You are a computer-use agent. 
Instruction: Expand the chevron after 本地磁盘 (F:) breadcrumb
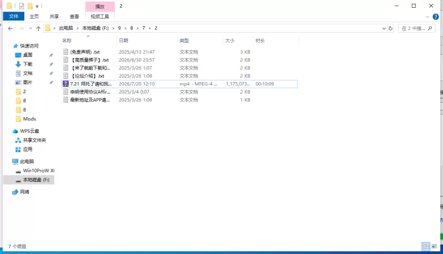click(x=114, y=28)
